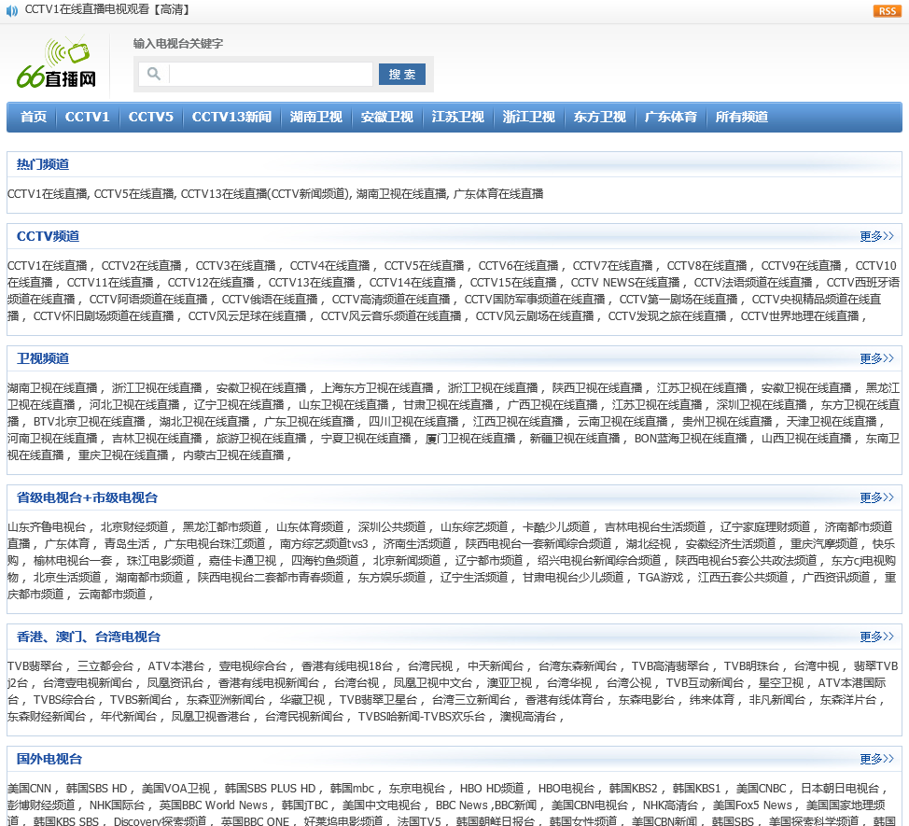Select 东方卫视 in the navigation bar

pyautogui.click(x=599, y=117)
